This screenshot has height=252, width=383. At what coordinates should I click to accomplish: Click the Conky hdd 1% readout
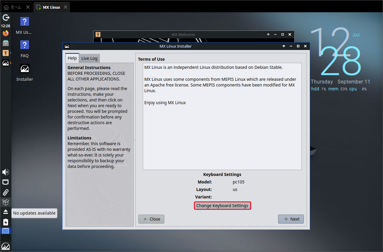318,89
